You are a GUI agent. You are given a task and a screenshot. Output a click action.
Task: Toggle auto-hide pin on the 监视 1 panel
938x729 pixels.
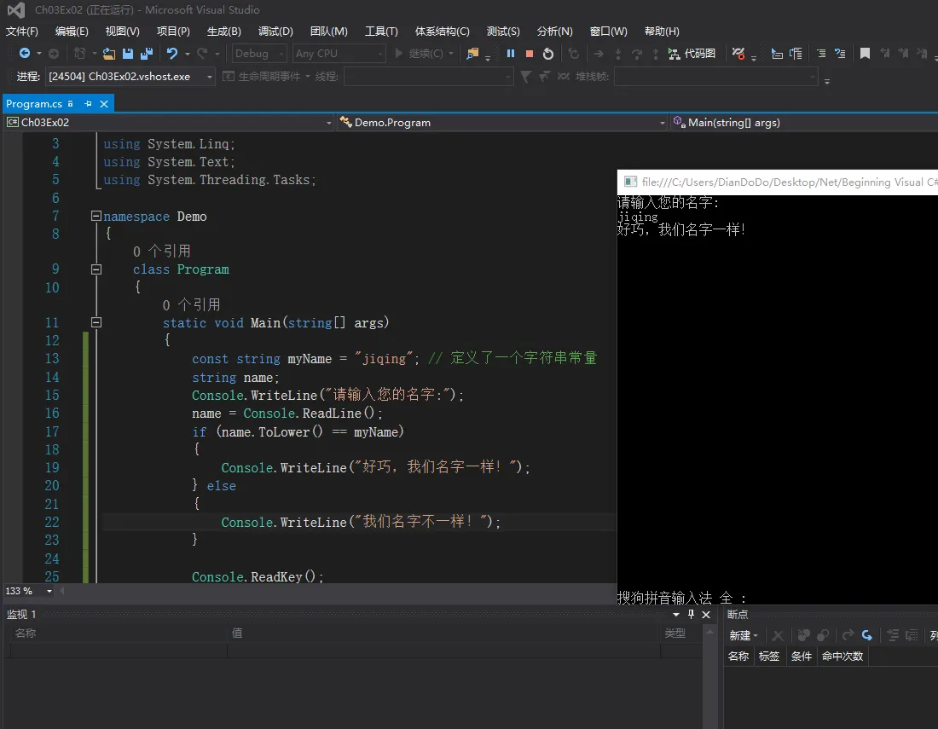click(x=690, y=615)
